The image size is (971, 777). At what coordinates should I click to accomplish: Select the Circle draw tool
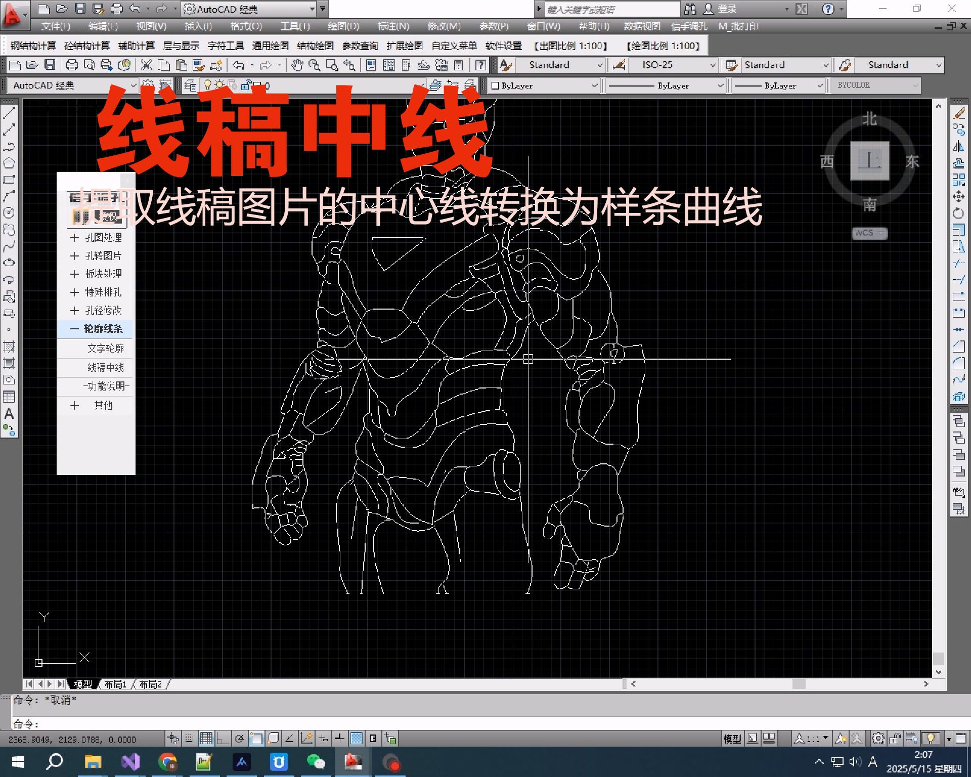coord(9,213)
